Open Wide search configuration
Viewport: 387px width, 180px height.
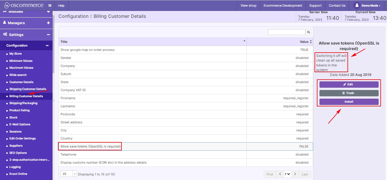coord(18,75)
